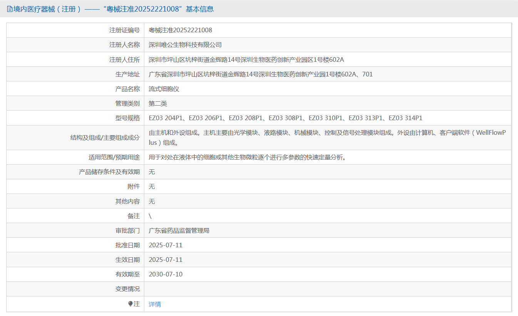This screenshot has height=316, width=518.
Task: Click the expiry date 2030-07-10
Action: click(x=165, y=274)
